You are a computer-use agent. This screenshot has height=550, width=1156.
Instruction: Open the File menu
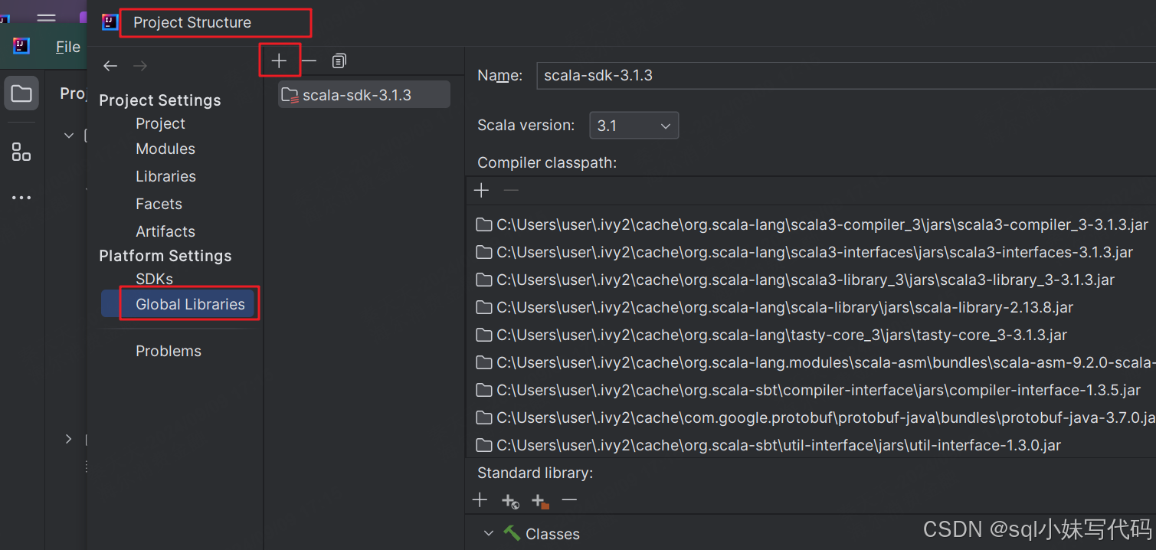coord(67,47)
